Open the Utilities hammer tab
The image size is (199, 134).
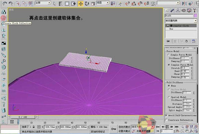pyautogui.click(x=194, y=10)
